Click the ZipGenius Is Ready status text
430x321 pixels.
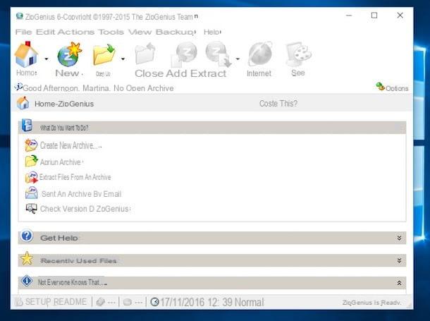pyautogui.click(x=371, y=303)
